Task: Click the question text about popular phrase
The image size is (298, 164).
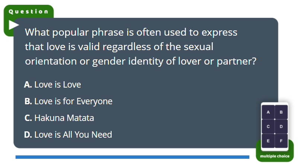Action: tap(141, 47)
